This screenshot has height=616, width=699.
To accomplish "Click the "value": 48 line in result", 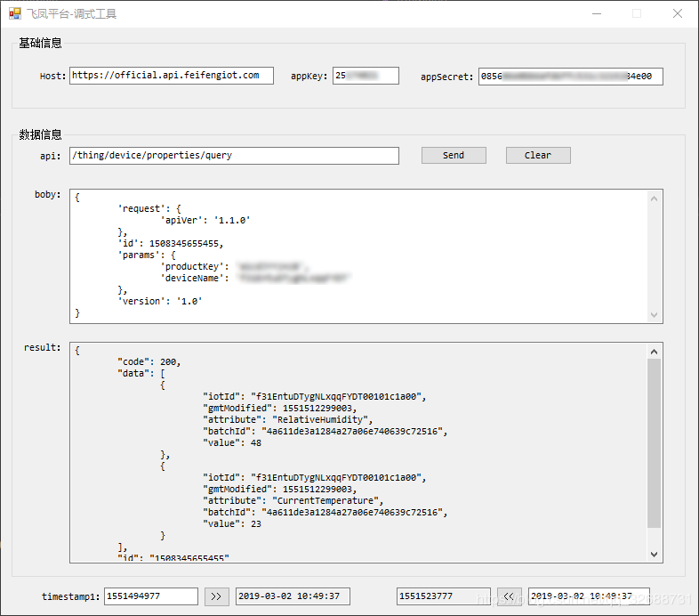I will 232,442.
